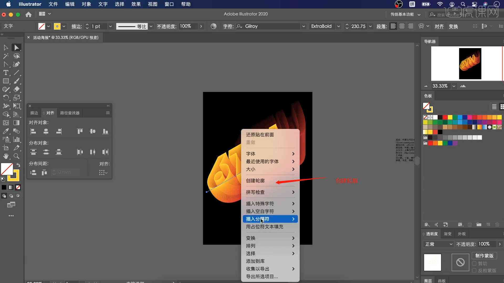Select the Paintbrush tool
Viewport: 504px width, 283px height.
[x=17, y=81]
